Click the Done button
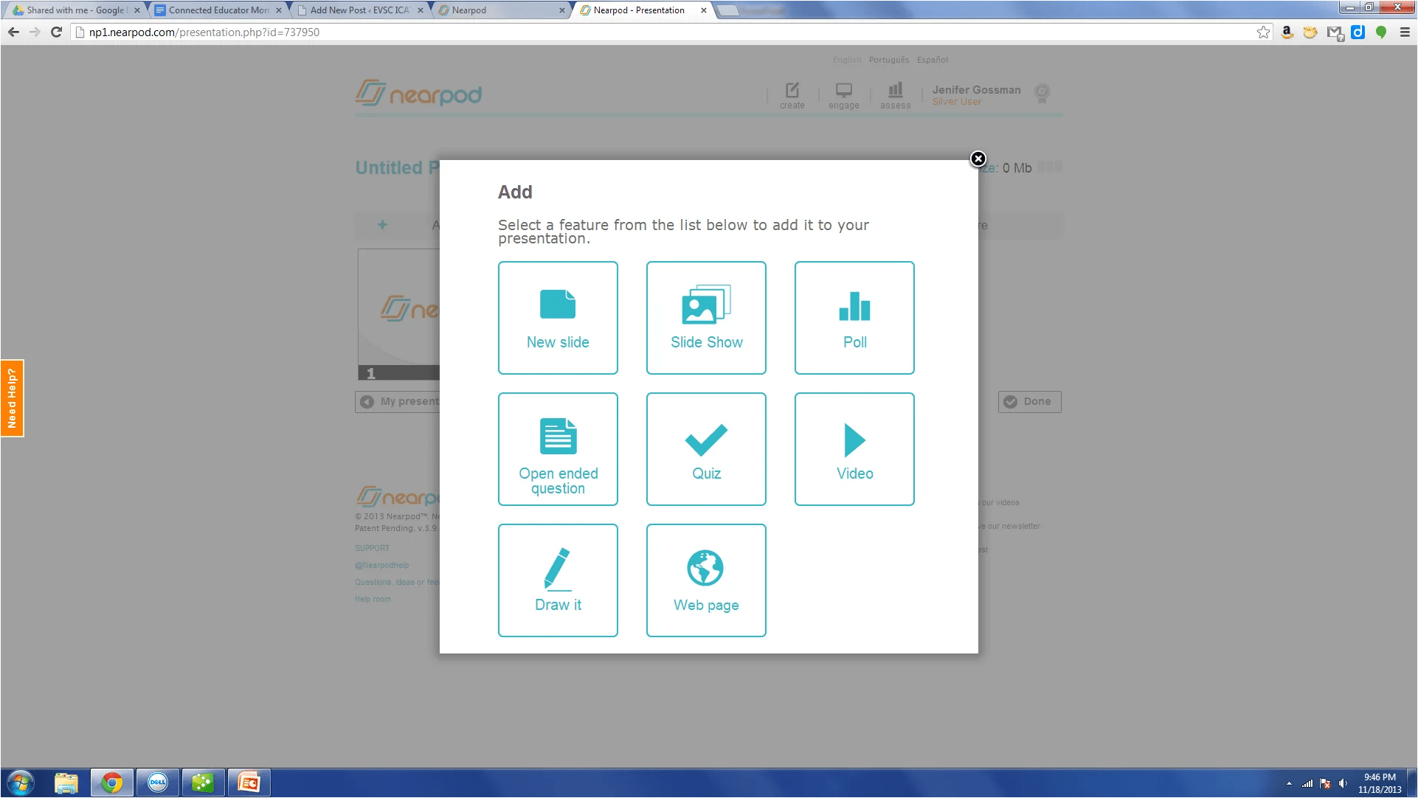This screenshot has height=798, width=1418. pos(1029,401)
